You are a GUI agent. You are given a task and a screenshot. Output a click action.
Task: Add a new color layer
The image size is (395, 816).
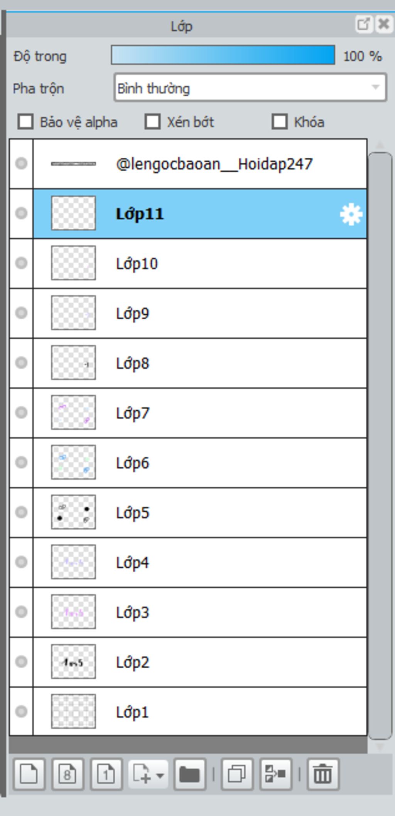[29, 774]
